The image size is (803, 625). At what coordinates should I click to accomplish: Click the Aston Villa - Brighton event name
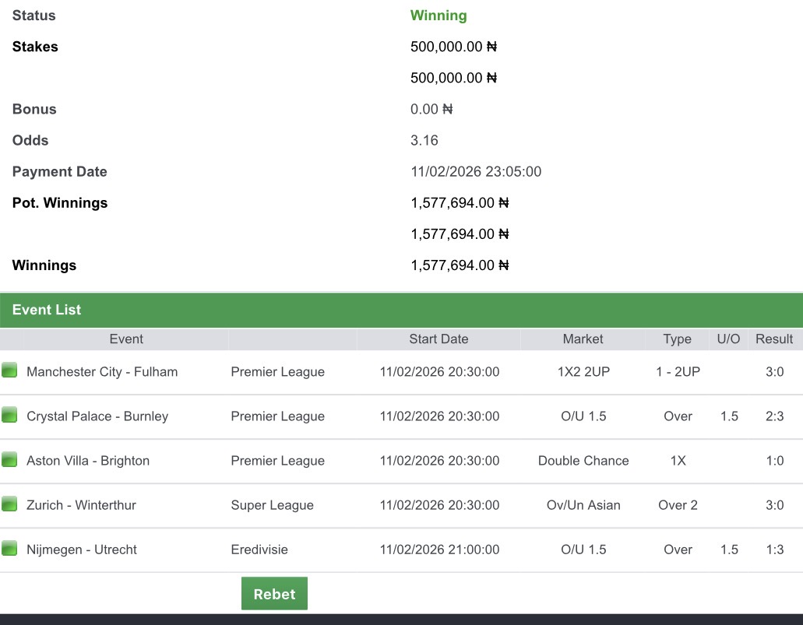(x=88, y=461)
